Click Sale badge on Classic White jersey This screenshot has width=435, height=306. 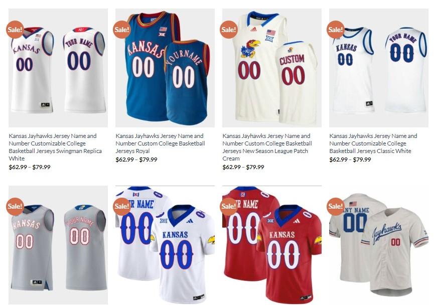[x=335, y=30]
